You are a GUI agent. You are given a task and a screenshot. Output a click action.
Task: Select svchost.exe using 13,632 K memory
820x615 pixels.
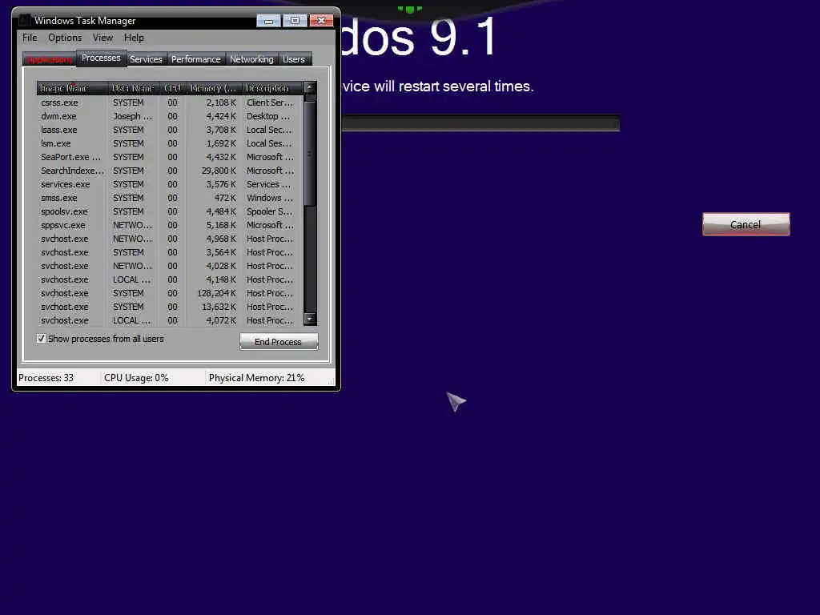click(170, 307)
